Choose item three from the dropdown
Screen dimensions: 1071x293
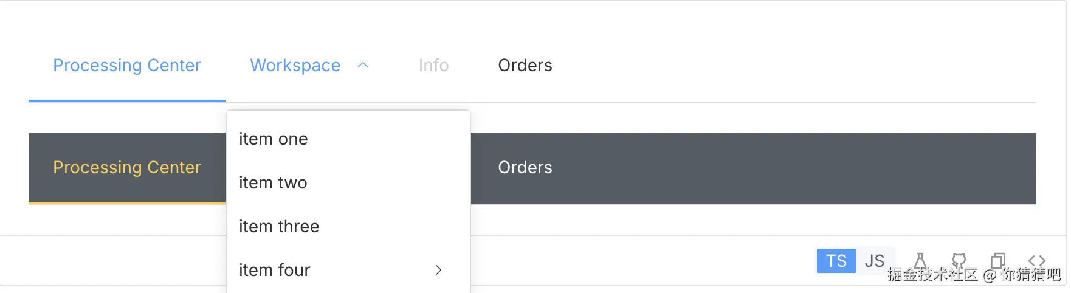(279, 226)
